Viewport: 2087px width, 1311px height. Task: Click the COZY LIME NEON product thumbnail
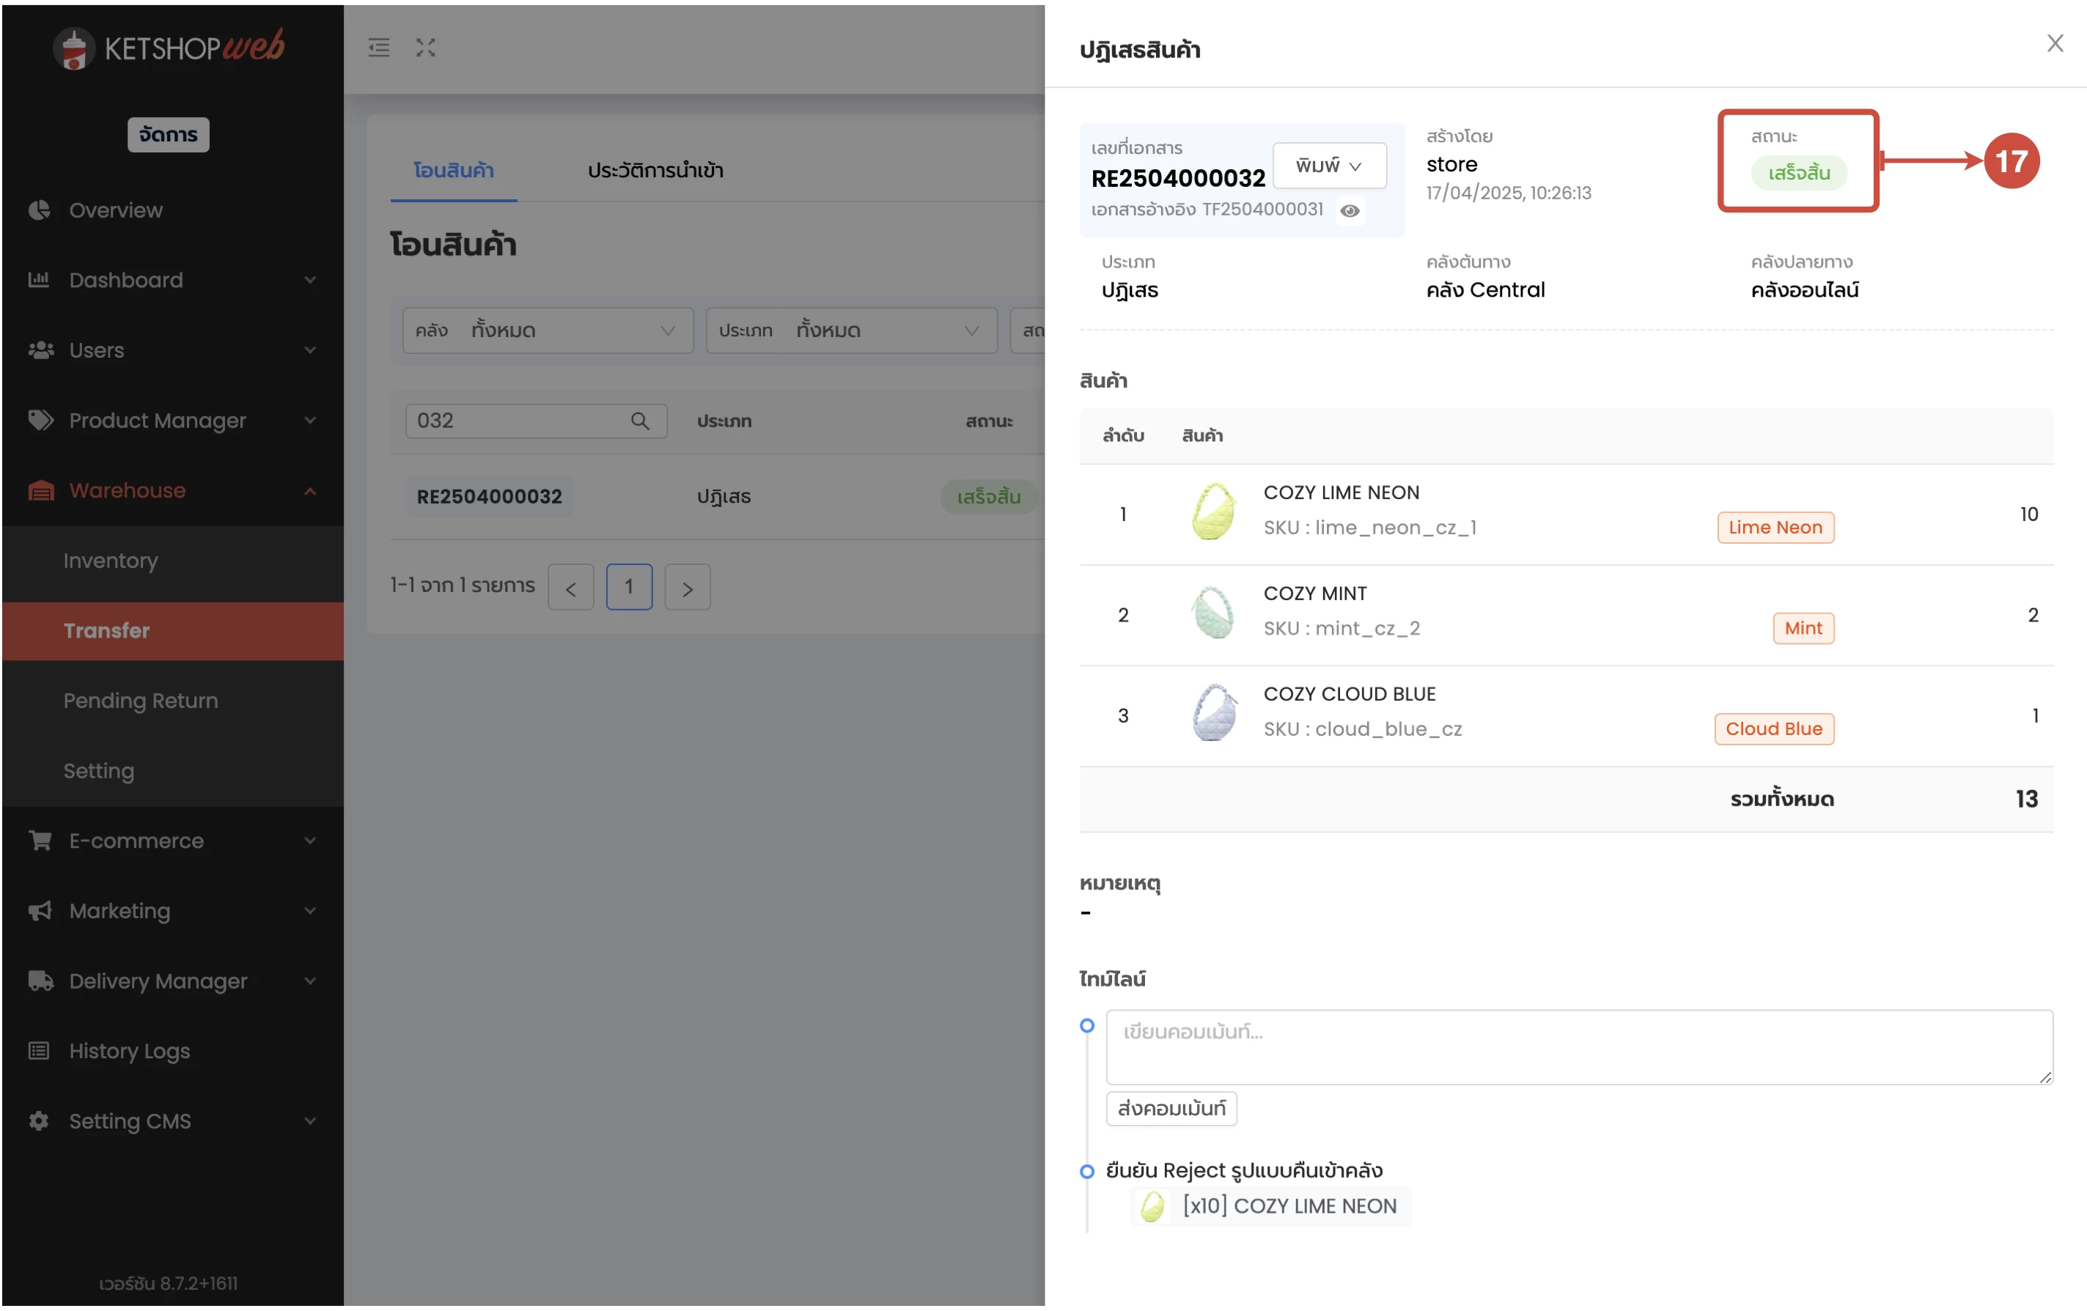pyautogui.click(x=1213, y=513)
